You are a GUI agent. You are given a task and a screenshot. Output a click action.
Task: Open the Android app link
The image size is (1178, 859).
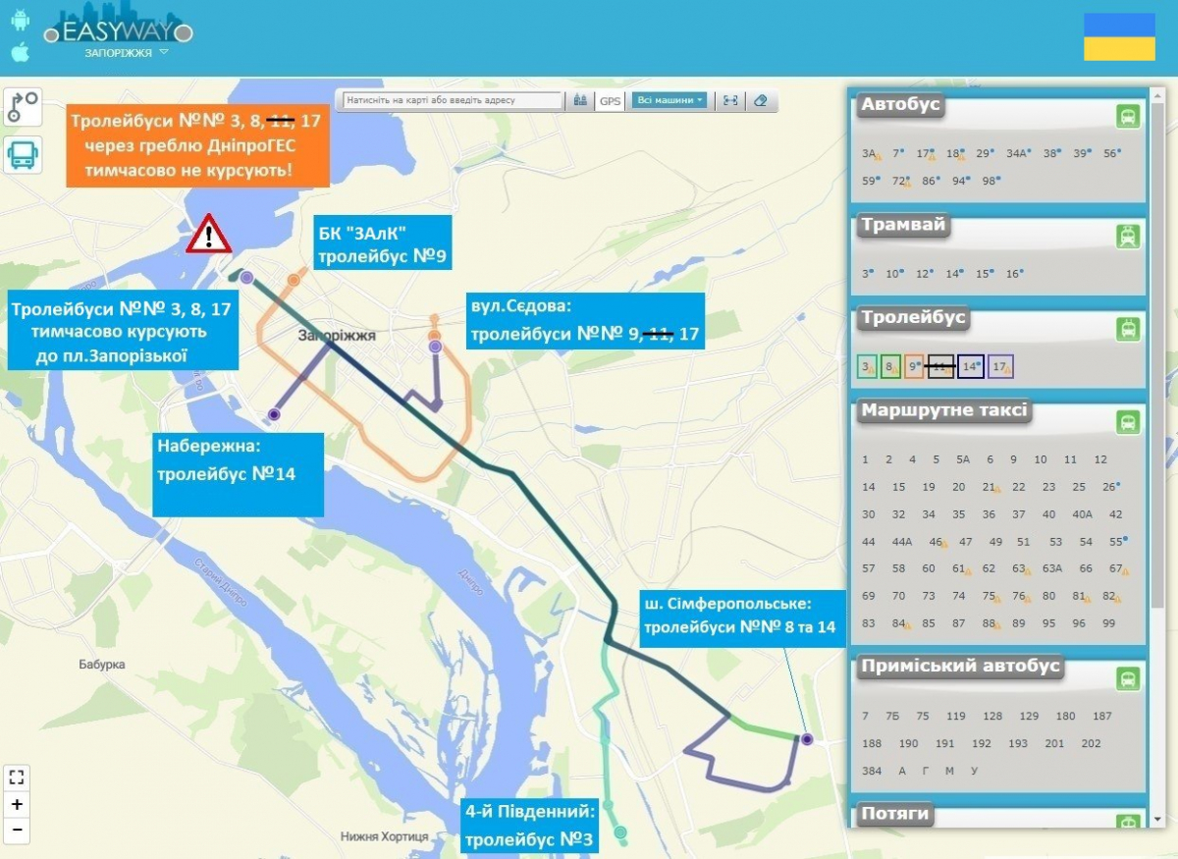20,21
